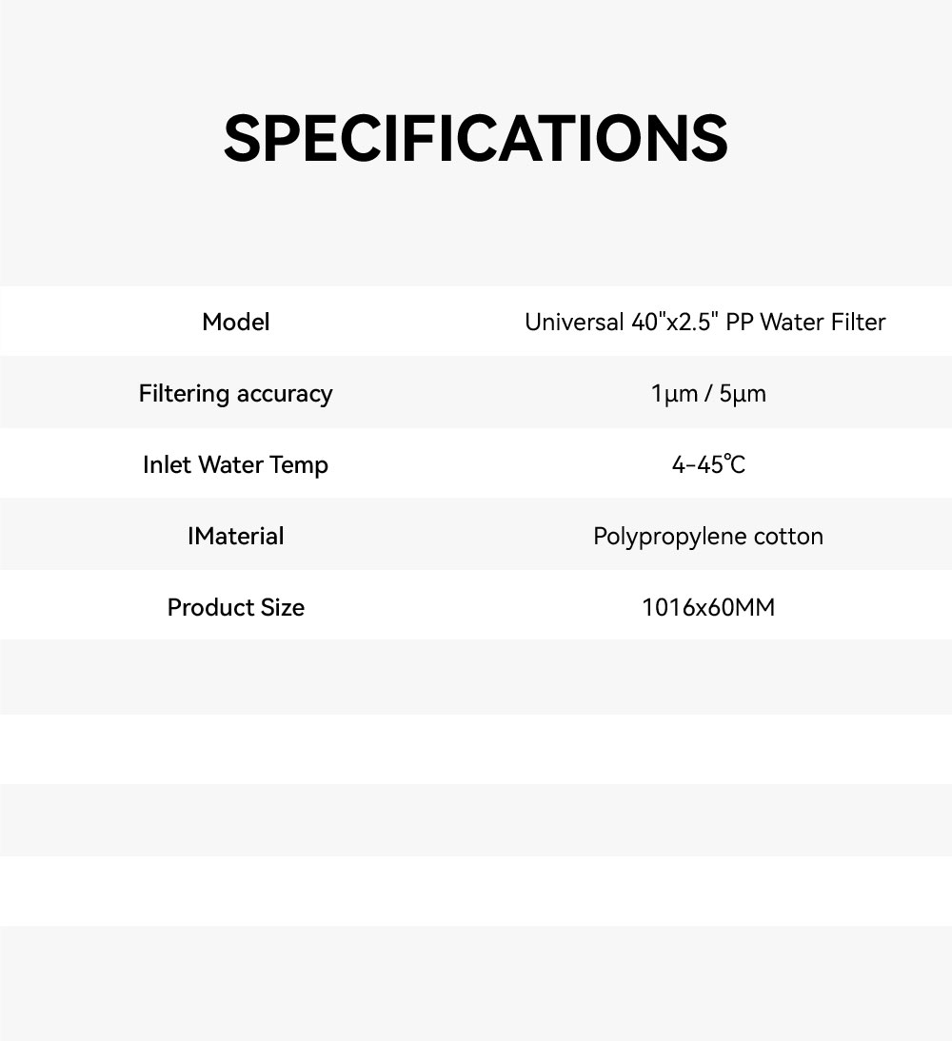Click the word Polypropylene
The width and height of the screenshot is (952, 1041).
point(669,537)
